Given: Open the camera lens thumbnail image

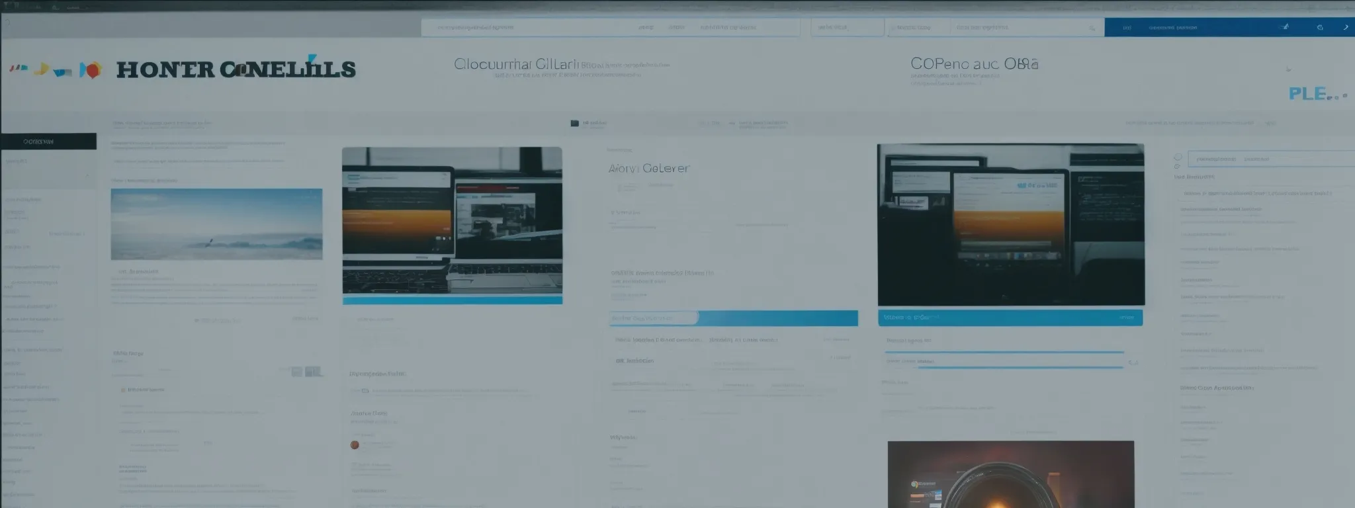Looking at the screenshot, I should click(1010, 474).
